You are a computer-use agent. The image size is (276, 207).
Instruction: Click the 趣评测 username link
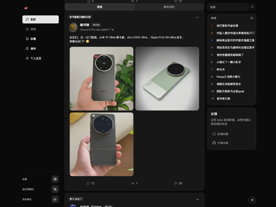click(x=85, y=25)
